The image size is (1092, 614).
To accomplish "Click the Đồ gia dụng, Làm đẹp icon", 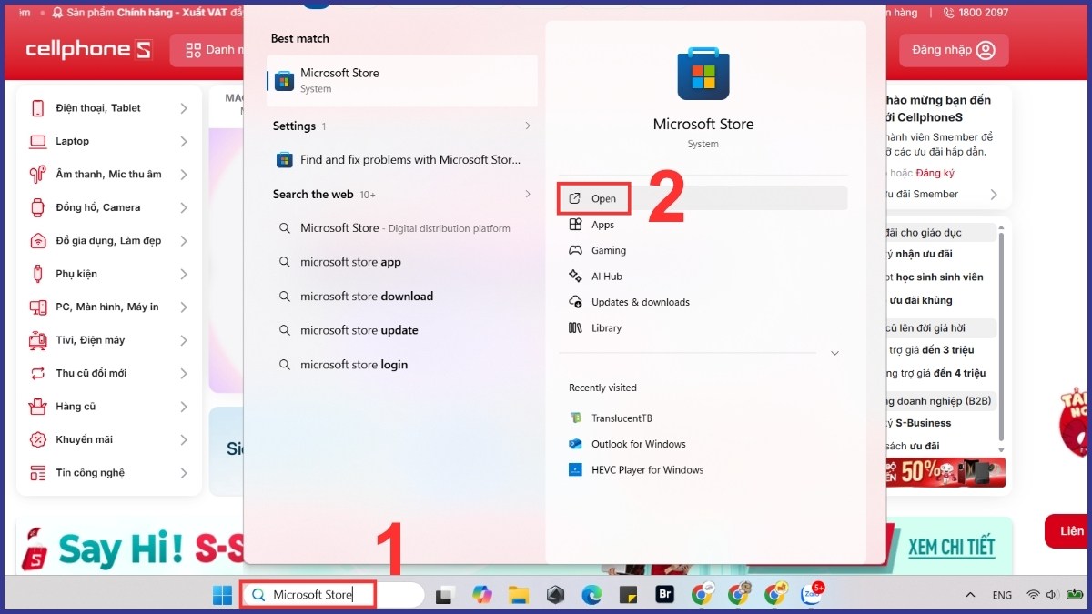I will 38,241.
